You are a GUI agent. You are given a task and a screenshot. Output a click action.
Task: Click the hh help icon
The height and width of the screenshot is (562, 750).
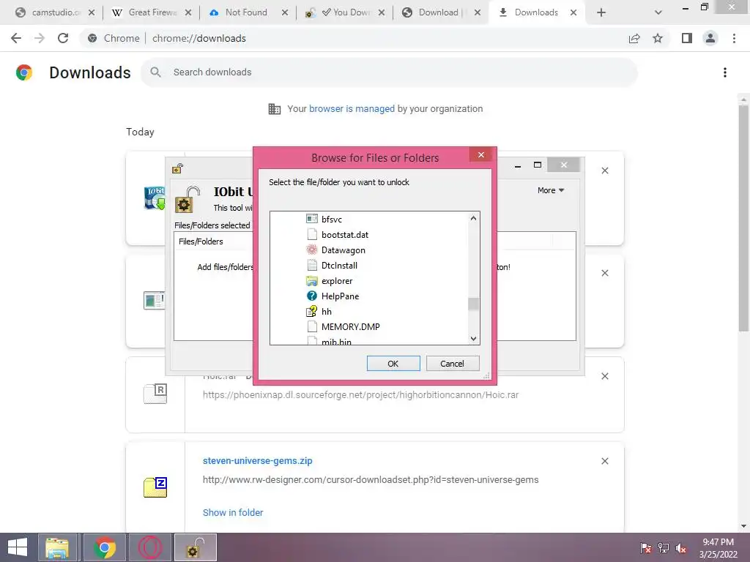coord(312,311)
